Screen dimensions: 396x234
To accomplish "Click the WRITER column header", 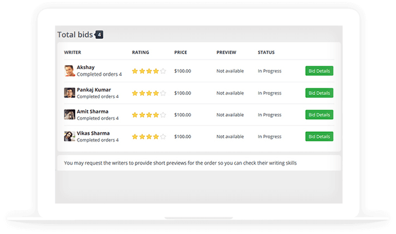I will (x=73, y=53).
